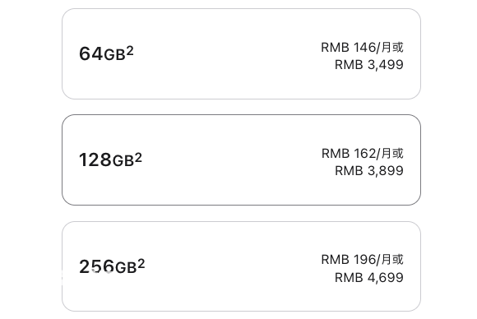Click empty middle area of highlighted 128GB card
The width and height of the screenshot is (477, 319).
[231, 160]
